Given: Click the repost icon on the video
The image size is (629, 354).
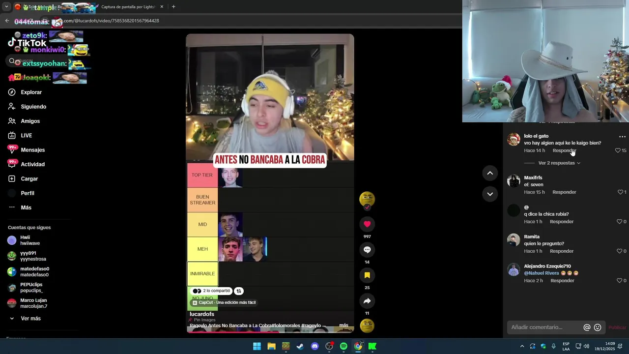Looking at the screenshot, I should (x=238, y=291).
